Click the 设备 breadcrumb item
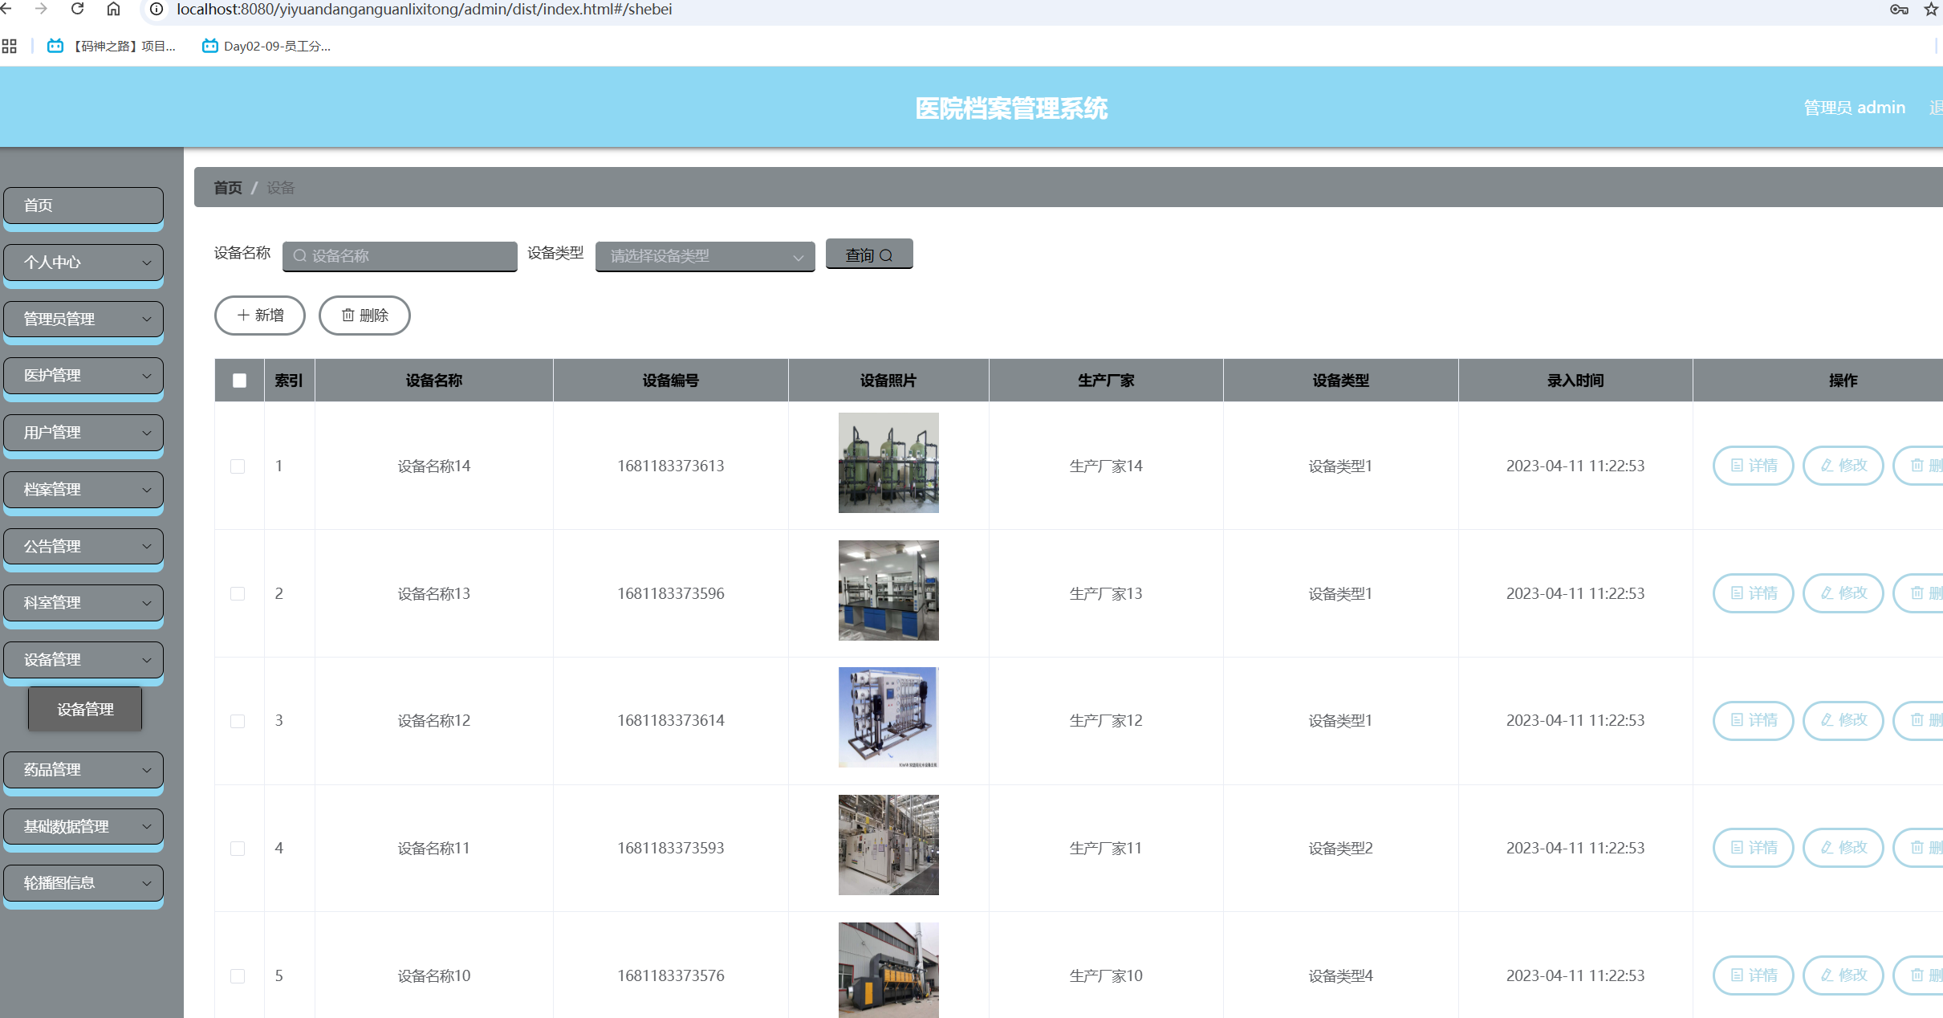Screen dimensions: 1943x1018 coord(280,188)
